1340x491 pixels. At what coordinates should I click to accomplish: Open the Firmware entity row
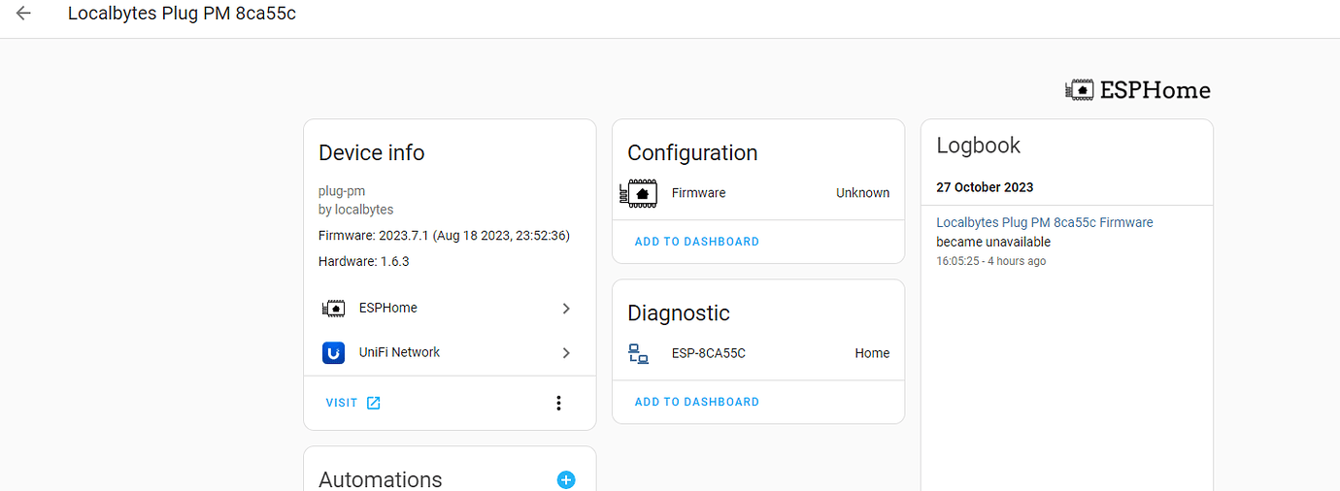coord(758,193)
